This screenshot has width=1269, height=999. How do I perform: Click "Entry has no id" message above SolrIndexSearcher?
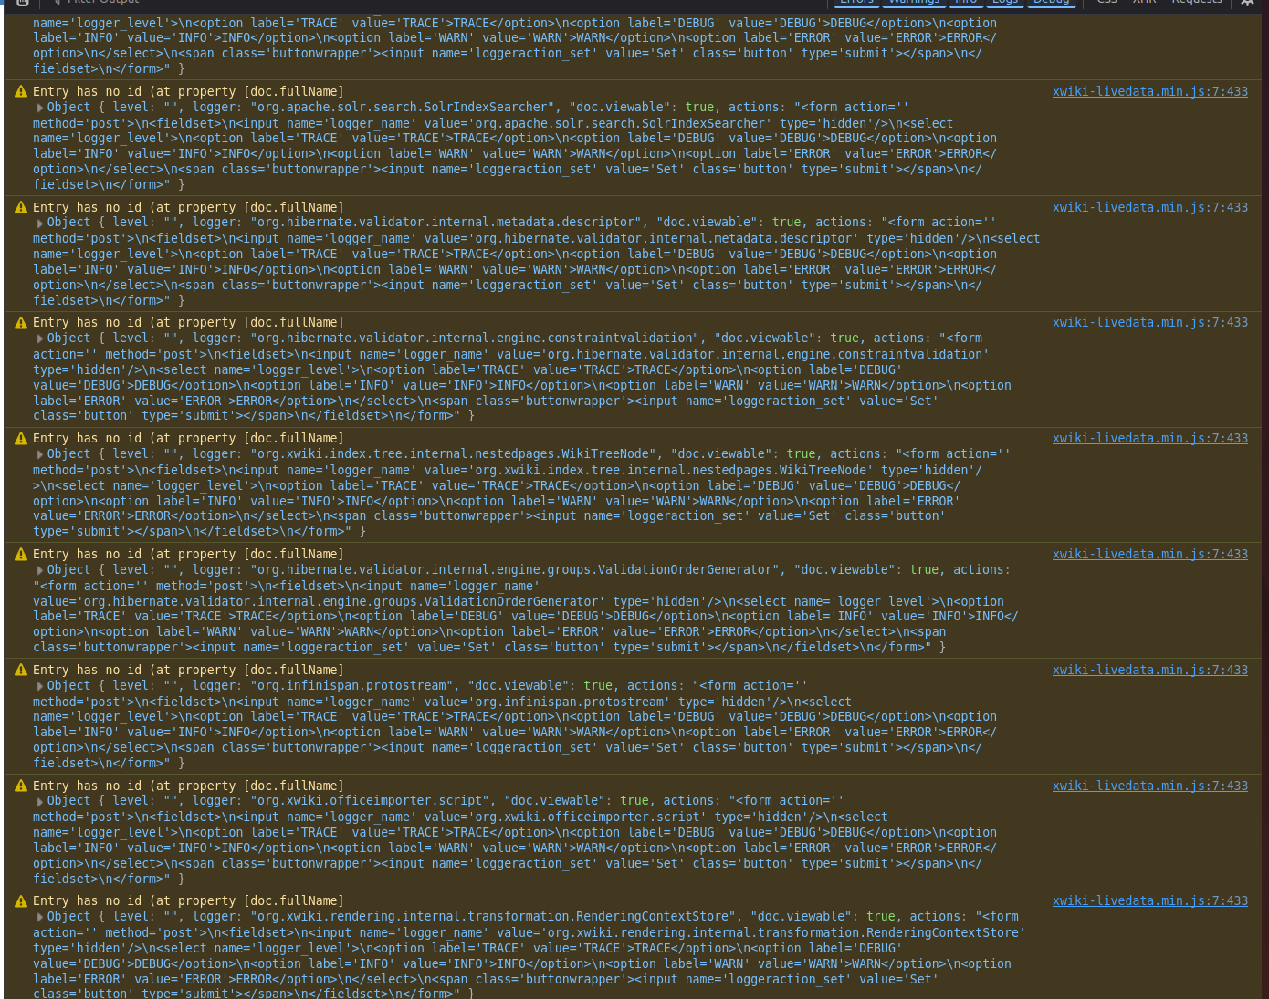pos(188,91)
